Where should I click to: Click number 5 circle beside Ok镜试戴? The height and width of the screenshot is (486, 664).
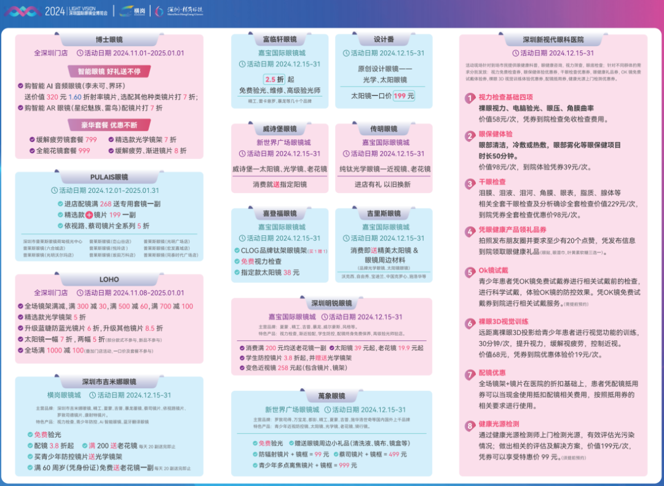(x=470, y=271)
